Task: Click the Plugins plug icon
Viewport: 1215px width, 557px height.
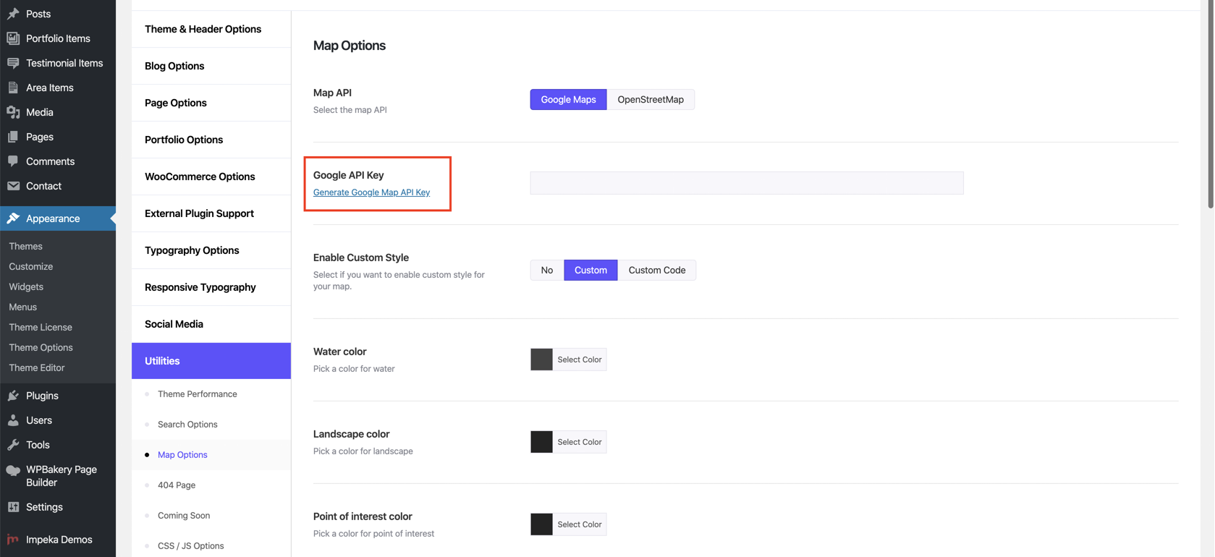Action: click(13, 396)
